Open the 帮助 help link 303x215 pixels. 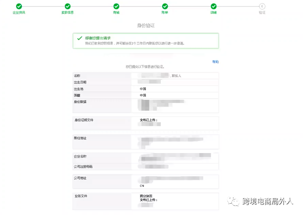coord(216,62)
